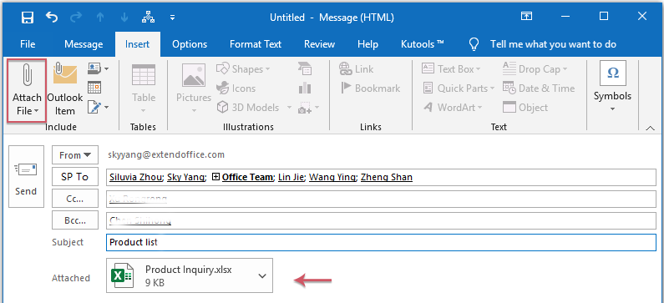Open the Help tab

pos(367,44)
